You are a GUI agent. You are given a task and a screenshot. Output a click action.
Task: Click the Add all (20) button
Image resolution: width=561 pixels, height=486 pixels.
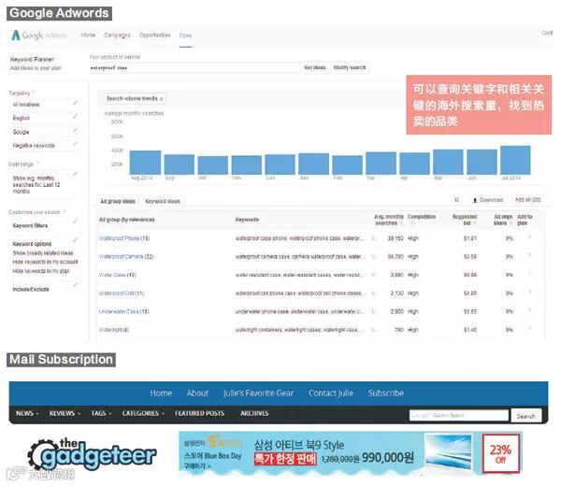(527, 200)
